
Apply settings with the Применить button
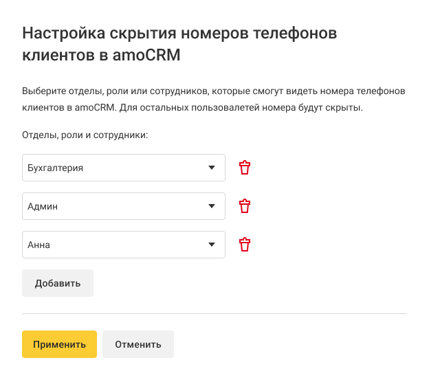click(x=59, y=344)
